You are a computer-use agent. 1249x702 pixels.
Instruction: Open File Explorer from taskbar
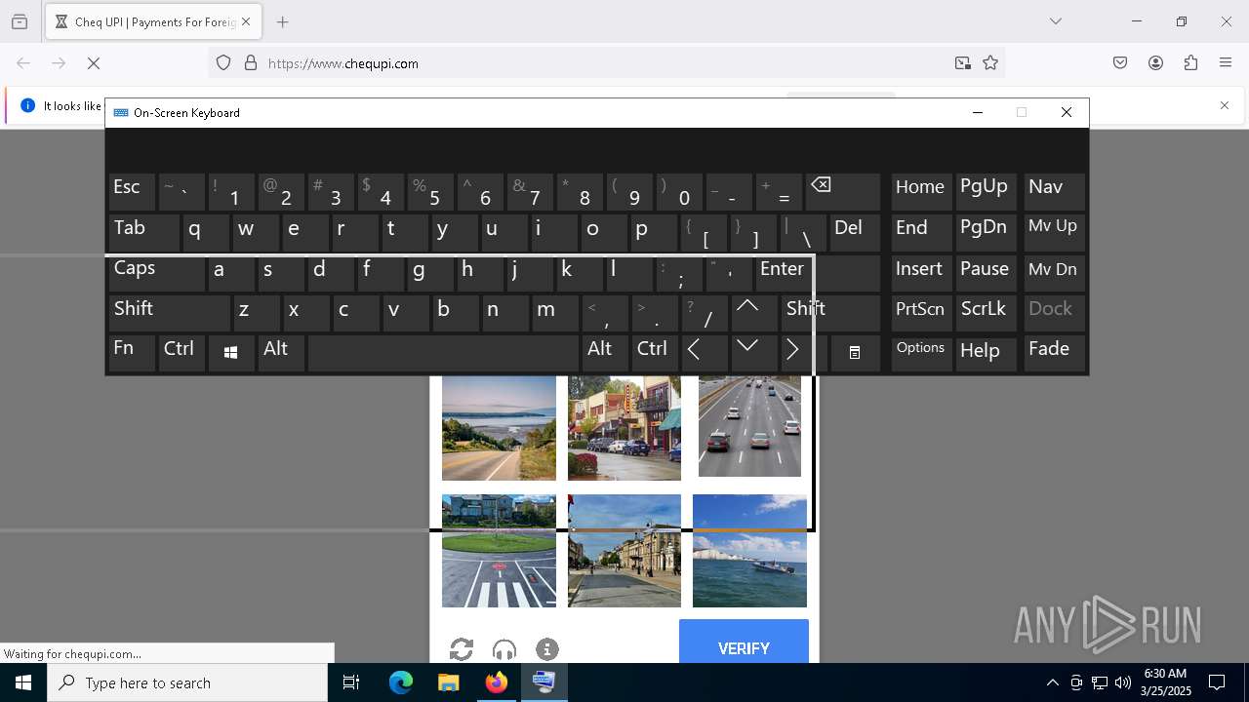(x=448, y=682)
